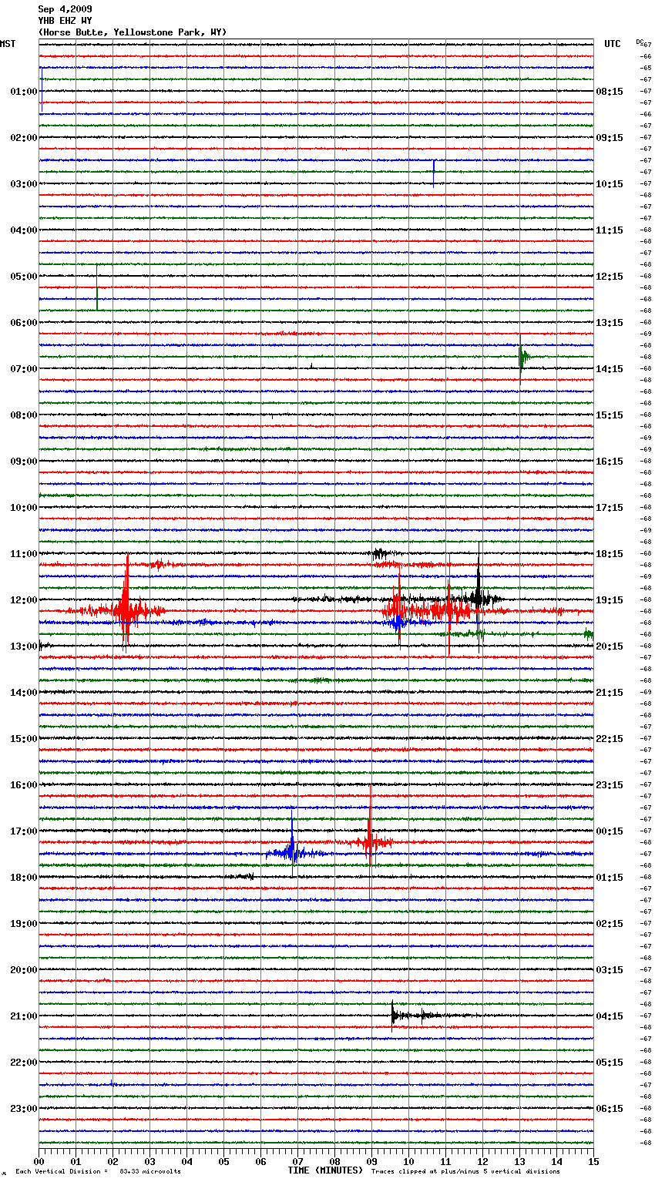Click the "02" minute tick label
The height and width of the screenshot is (1182, 655).
[x=113, y=1161]
